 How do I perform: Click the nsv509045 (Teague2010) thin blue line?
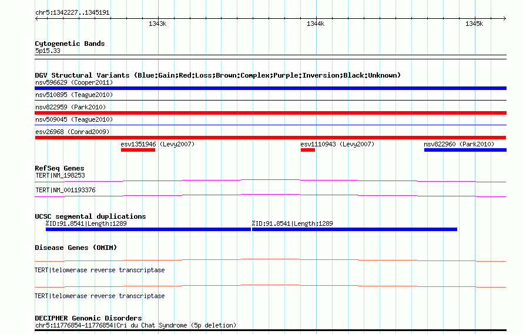pyautogui.click(x=270, y=125)
